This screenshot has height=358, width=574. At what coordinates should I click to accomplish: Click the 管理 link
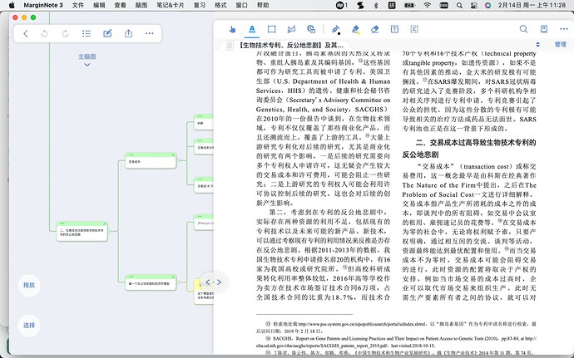[x=561, y=45]
